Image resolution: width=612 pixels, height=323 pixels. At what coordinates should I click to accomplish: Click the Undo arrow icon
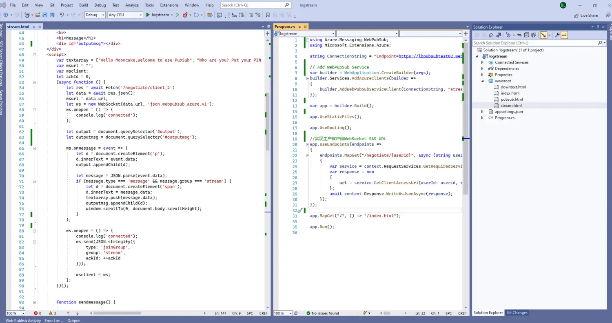click(x=62, y=15)
